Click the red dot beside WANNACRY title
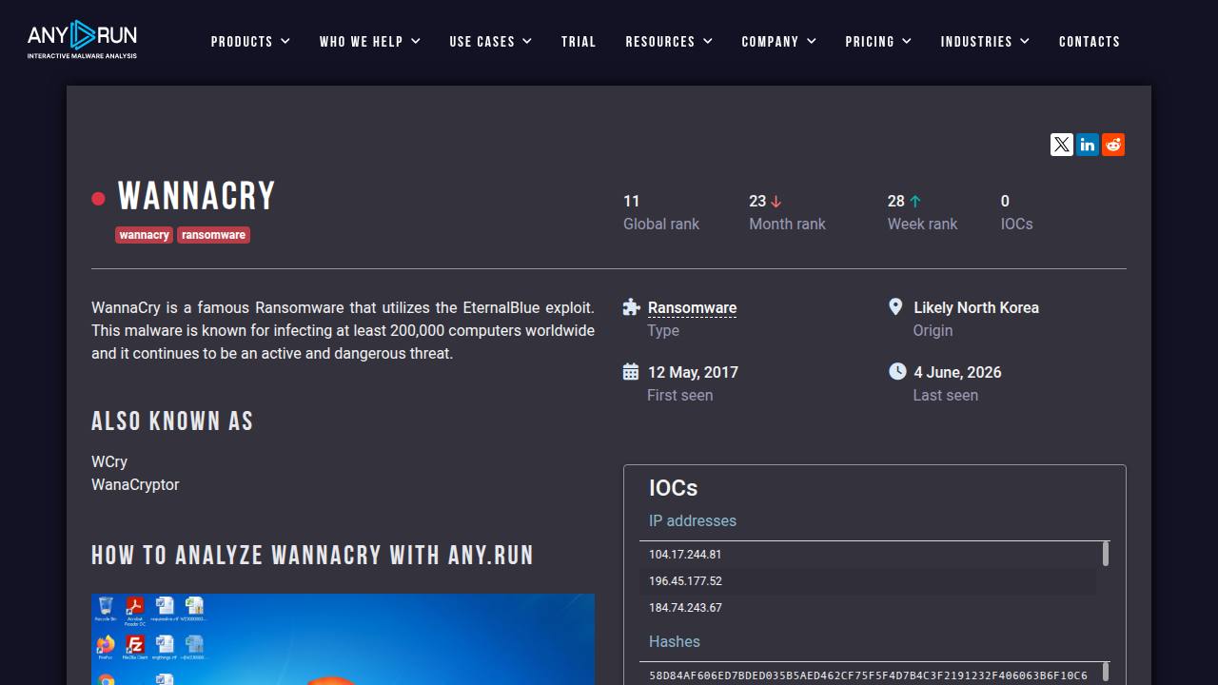1218x685 pixels. [98, 199]
